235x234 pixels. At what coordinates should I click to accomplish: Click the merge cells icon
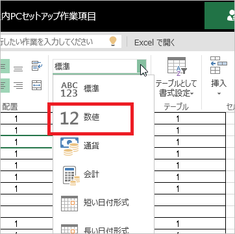(x=37, y=86)
